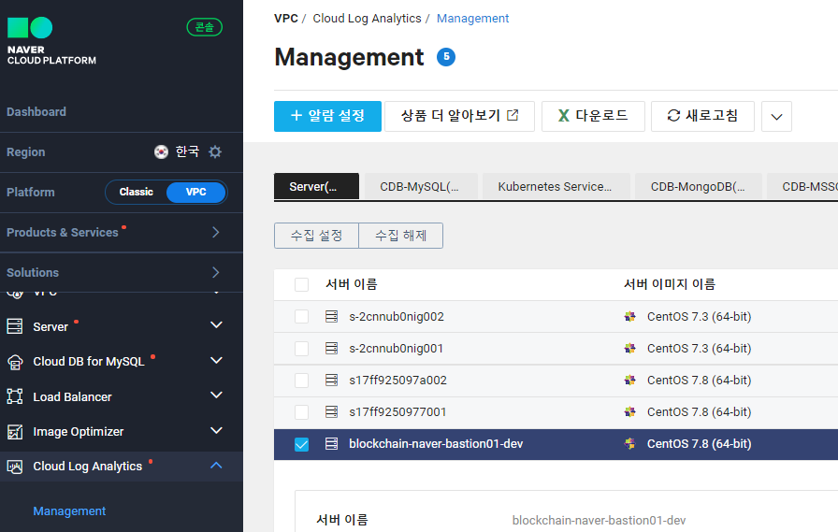Image resolution: width=838 pixels, height=532 pixels.
Task: Click the Management breadcrumb link
Action: coord(472,18)
